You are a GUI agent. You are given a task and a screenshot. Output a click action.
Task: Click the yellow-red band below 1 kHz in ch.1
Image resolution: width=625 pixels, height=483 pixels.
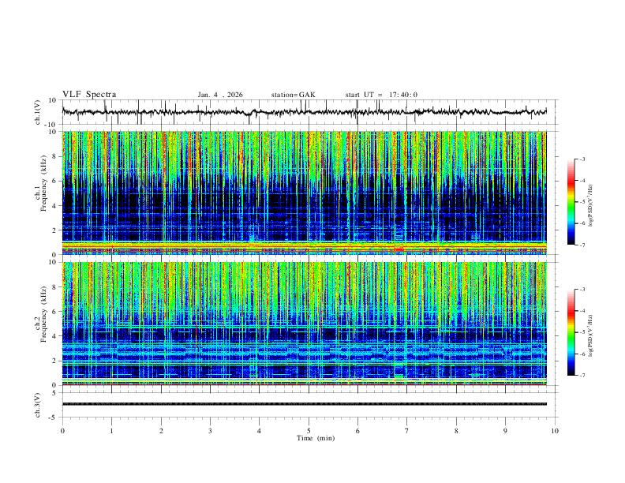tap(304, 246)
